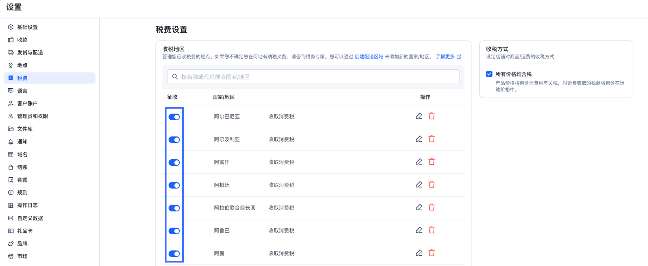
Task: Delete the 阿尔及利亚 tax row
Action: pyautogui.click(x=431, y=139)
